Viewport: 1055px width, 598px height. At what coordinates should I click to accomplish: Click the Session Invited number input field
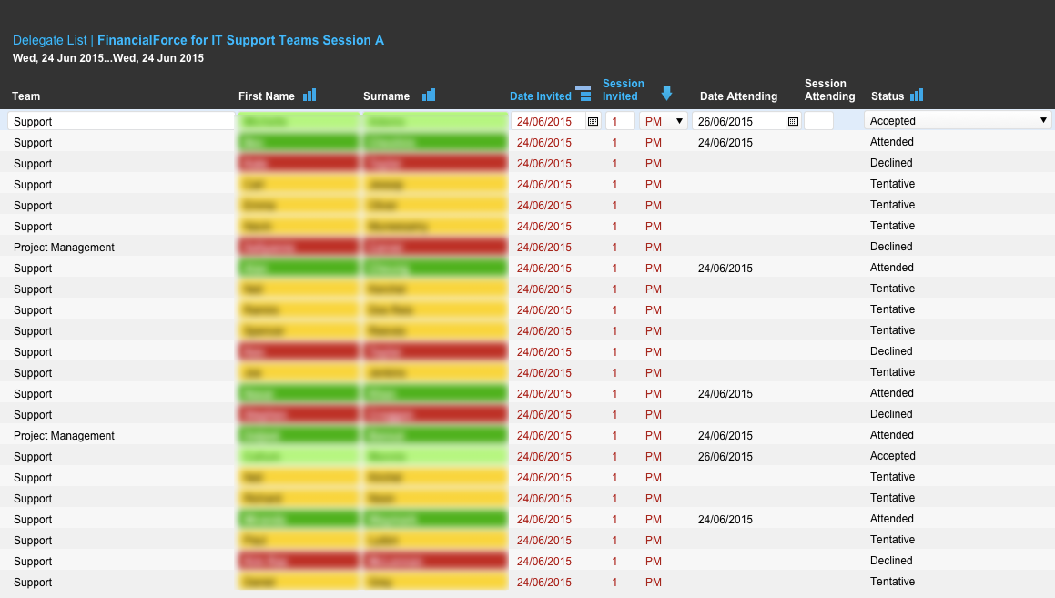pos(621,121)
